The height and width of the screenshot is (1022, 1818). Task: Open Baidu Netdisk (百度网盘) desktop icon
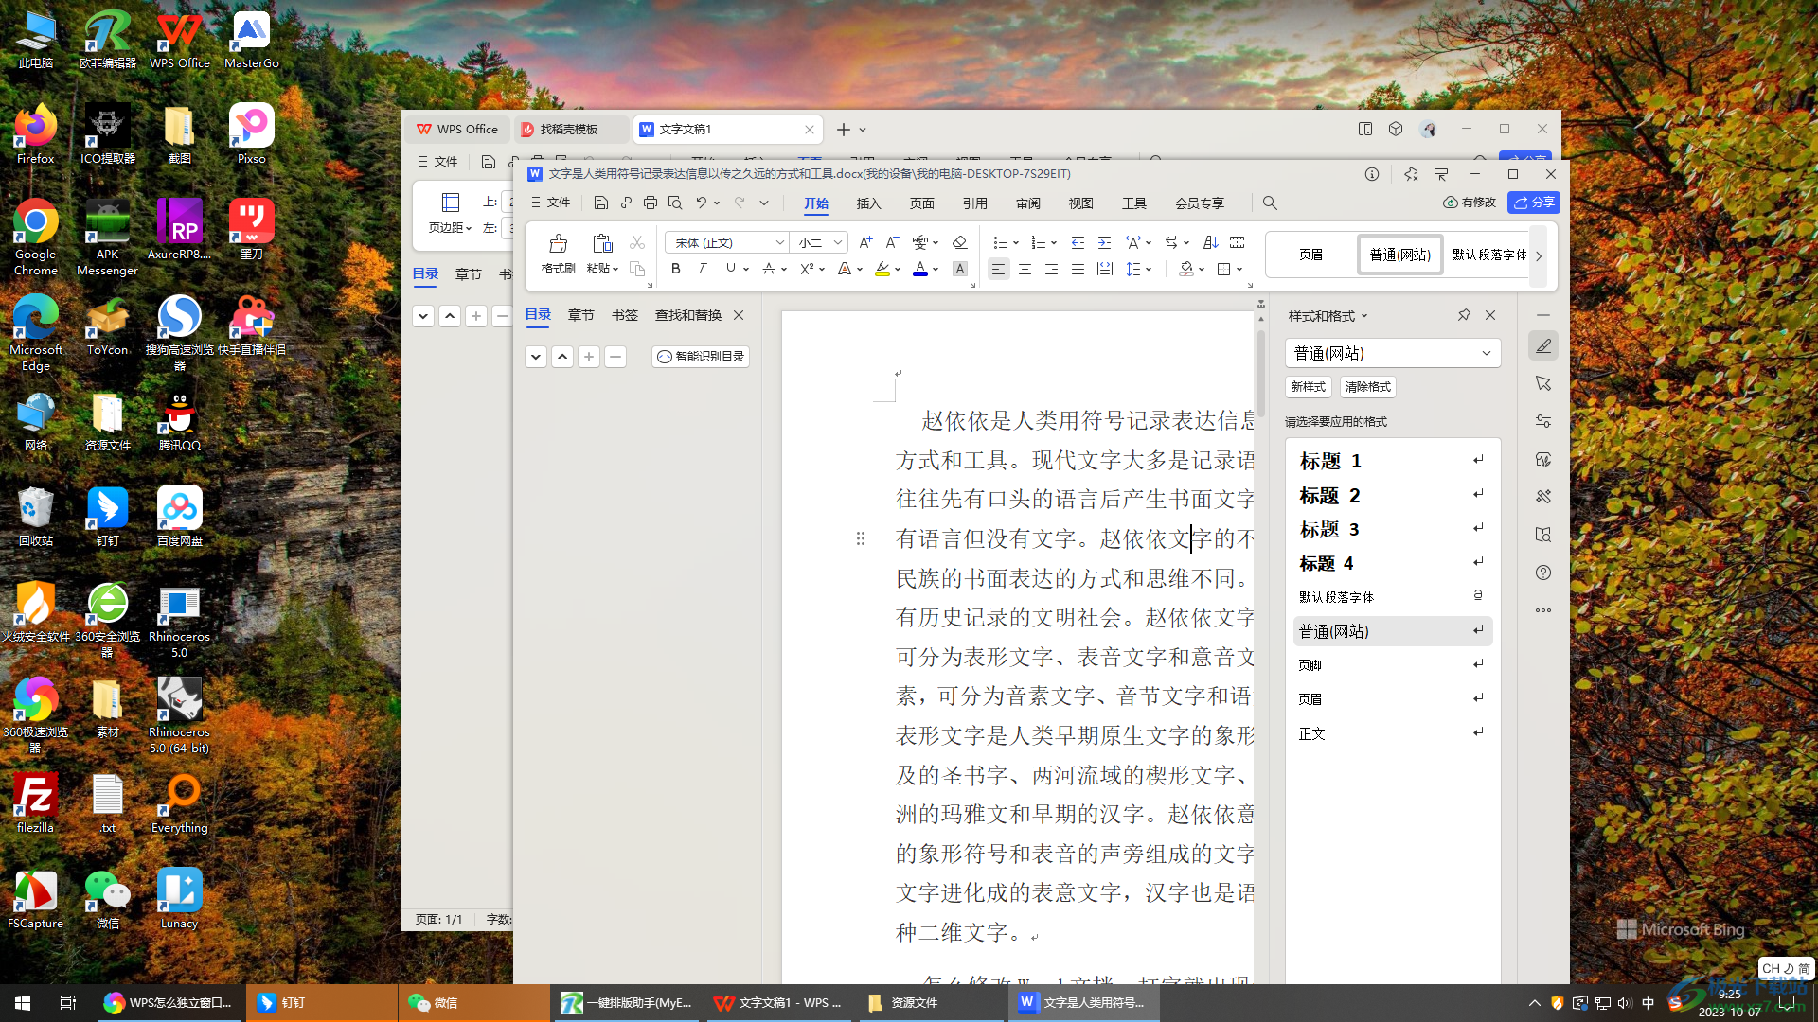(179, 517)
